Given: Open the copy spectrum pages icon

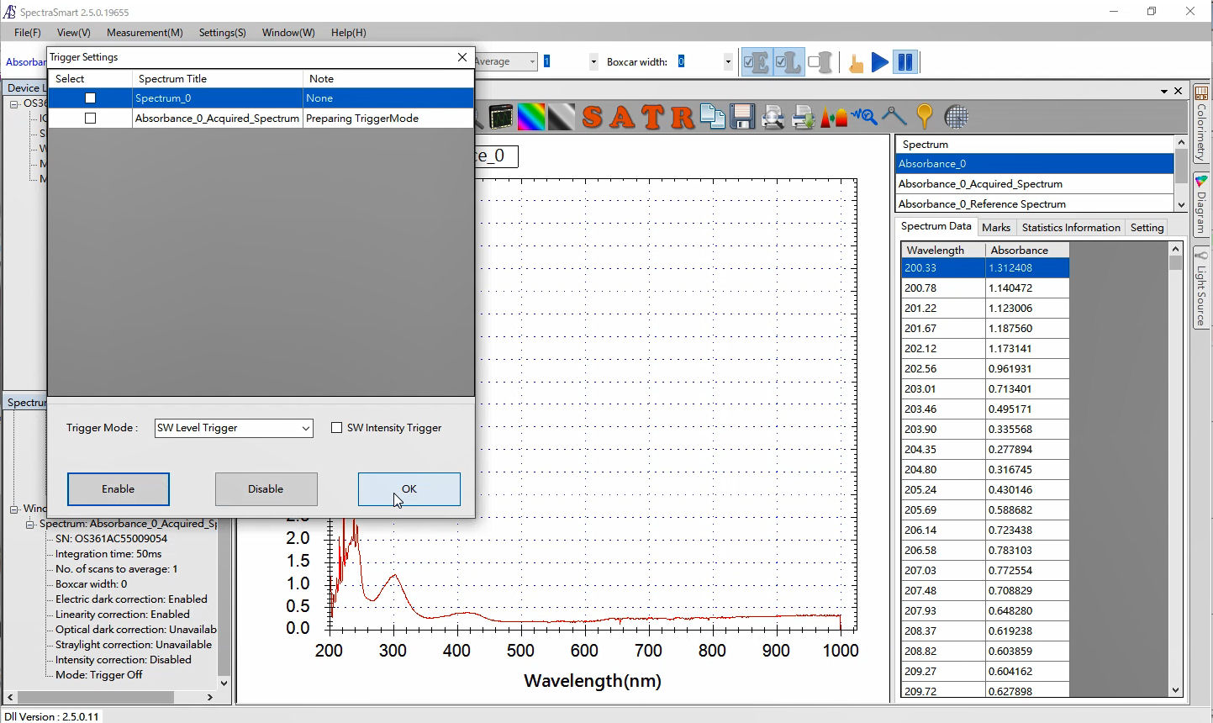Looking at the screenshot, I should click(713, 117).
